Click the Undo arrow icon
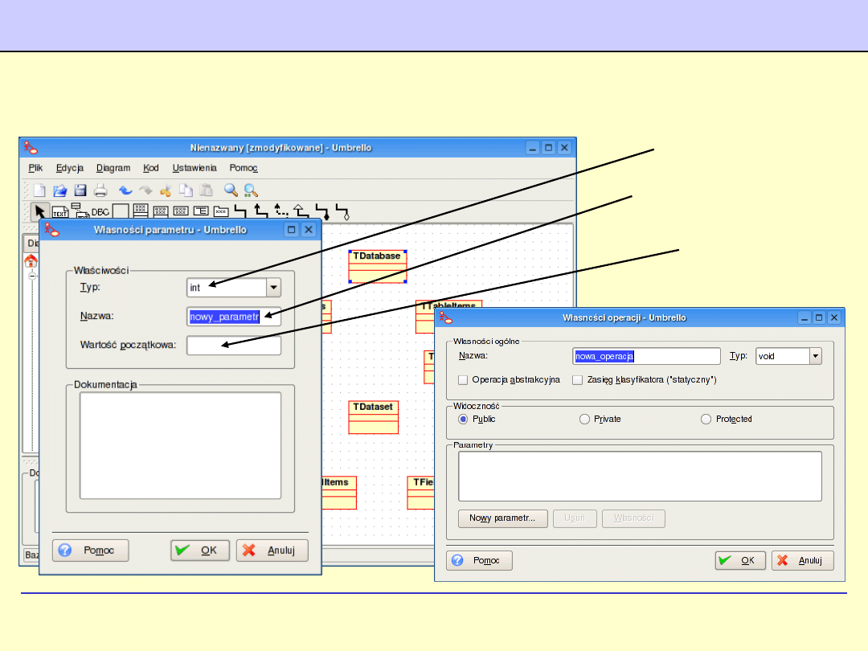 pos(125,190)
